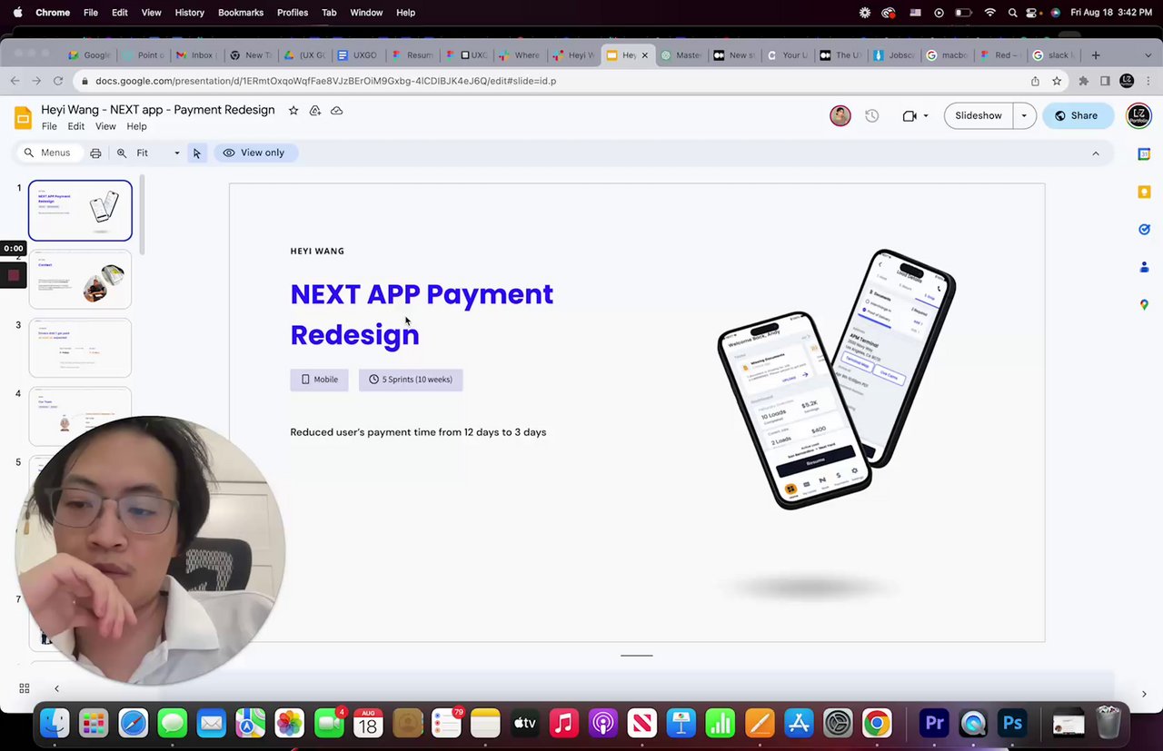Screen dimensions: 1163x751
Task: Click the move-to-folder icon beside the title
Action: click(x=315, y=110)
